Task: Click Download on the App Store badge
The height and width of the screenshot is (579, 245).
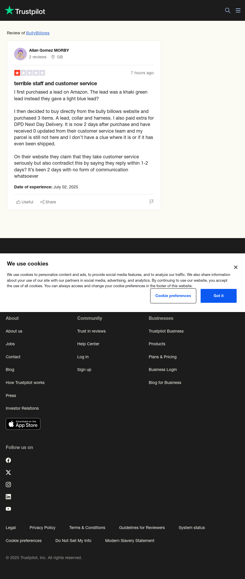Action: (23, 424)
